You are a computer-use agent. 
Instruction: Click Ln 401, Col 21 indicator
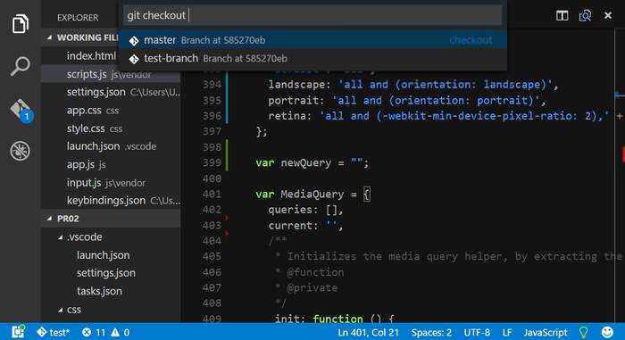pos(368,333)
